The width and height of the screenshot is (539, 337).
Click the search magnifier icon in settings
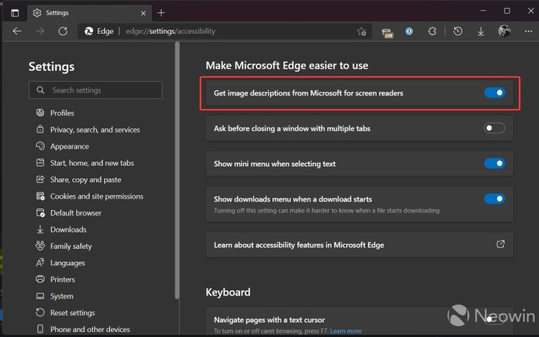(x=40, y=90)
